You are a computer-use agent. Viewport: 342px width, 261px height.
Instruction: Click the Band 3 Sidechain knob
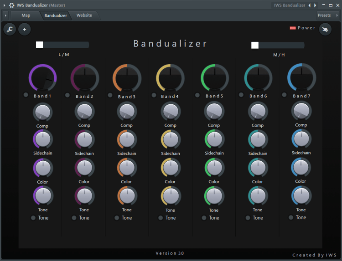[127, 139]
